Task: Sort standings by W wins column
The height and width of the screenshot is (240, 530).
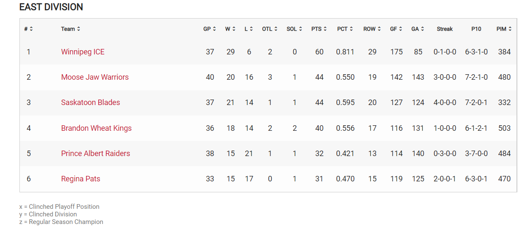Action: (234, 29)
